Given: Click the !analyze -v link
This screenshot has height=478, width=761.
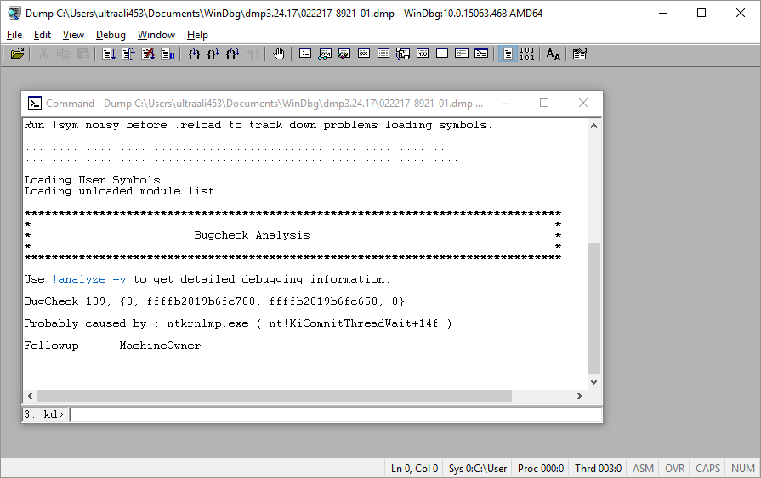Looking at the screenshot, I should 88,279.
